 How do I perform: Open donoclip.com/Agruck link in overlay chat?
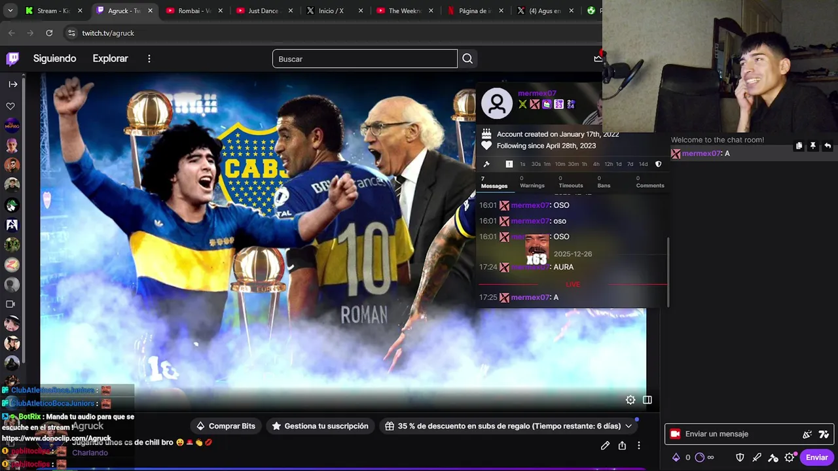(56, 438)
